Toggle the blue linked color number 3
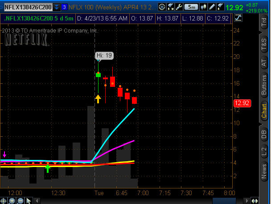Viewport: 271px width, 204px height. point(65,7)
